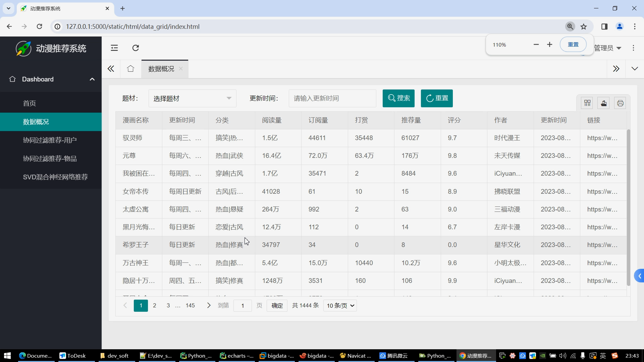Click the green 重置 reset button

point(437,98)
